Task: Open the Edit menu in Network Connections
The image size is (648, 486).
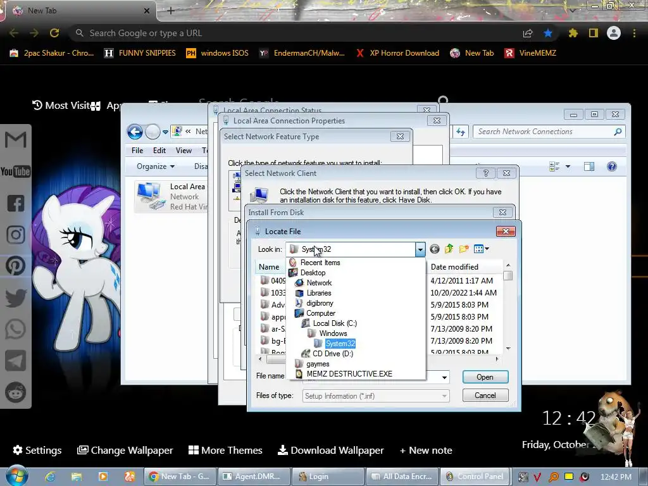Action: (x=159, y=151)
